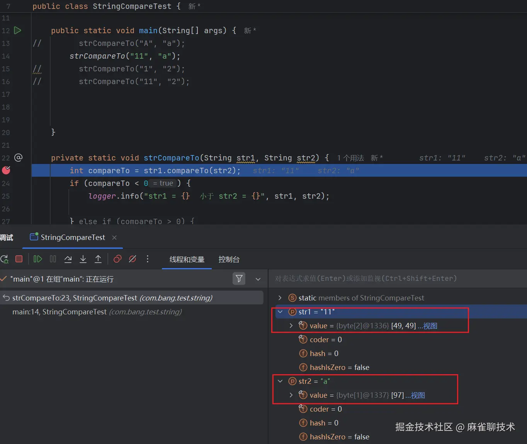This screenshot has width=527, height=444.
Task: Click the thread filter funnel icon
Action: click(x=239, y=279)
